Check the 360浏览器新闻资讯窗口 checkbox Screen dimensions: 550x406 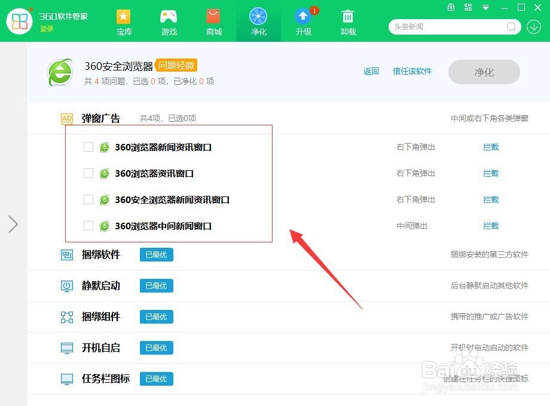[88, 147]
